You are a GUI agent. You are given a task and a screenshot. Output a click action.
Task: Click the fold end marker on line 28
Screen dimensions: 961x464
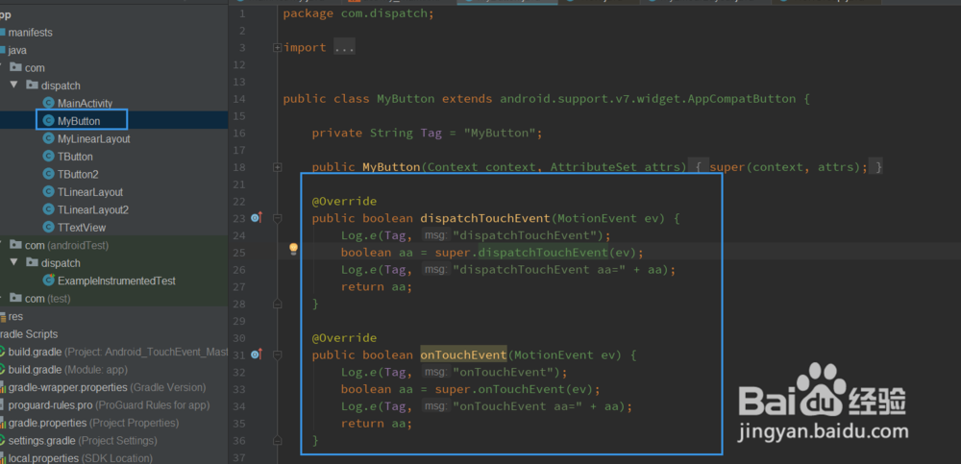coord(278,304)
